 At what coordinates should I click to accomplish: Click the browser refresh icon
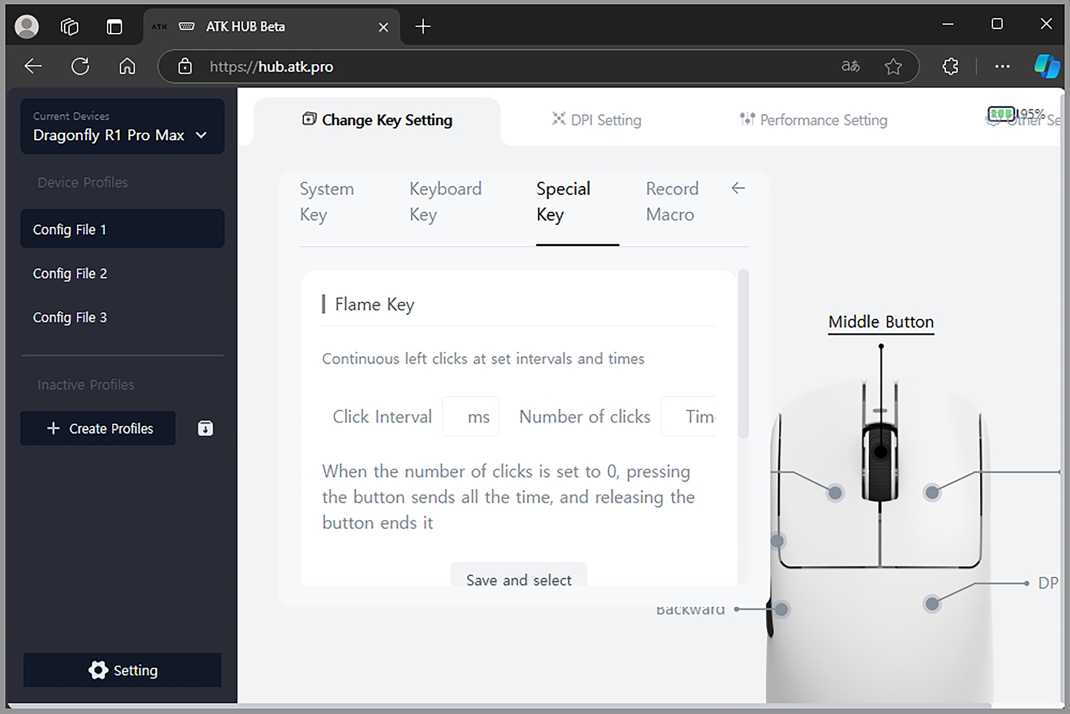(x=80, y=66)
